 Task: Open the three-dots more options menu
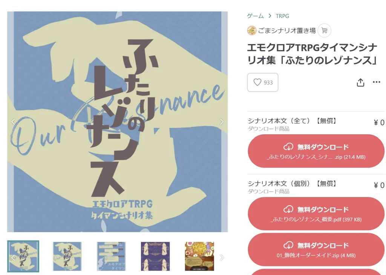(377, 82)
